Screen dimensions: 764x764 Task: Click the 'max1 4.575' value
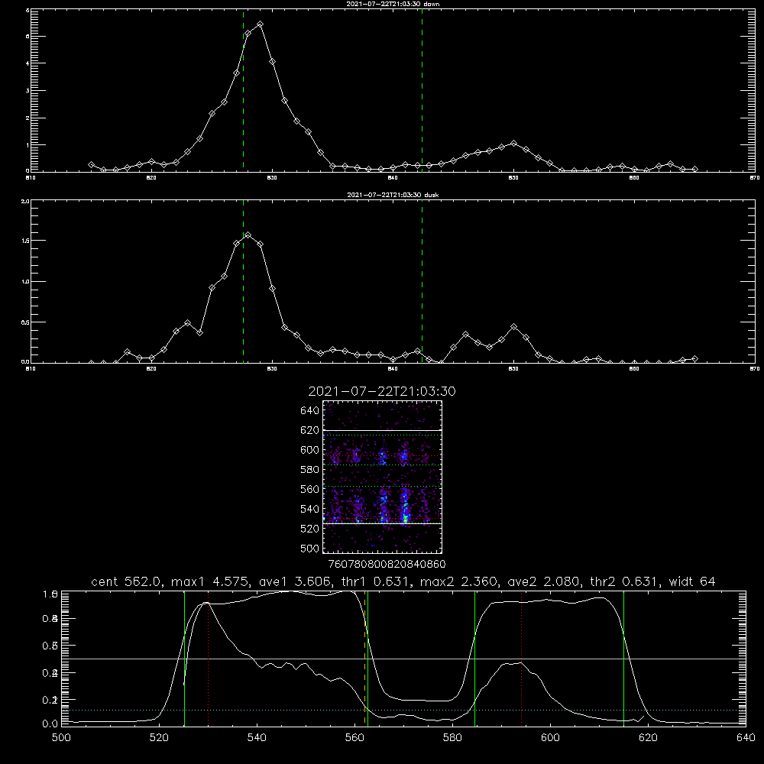211,581
